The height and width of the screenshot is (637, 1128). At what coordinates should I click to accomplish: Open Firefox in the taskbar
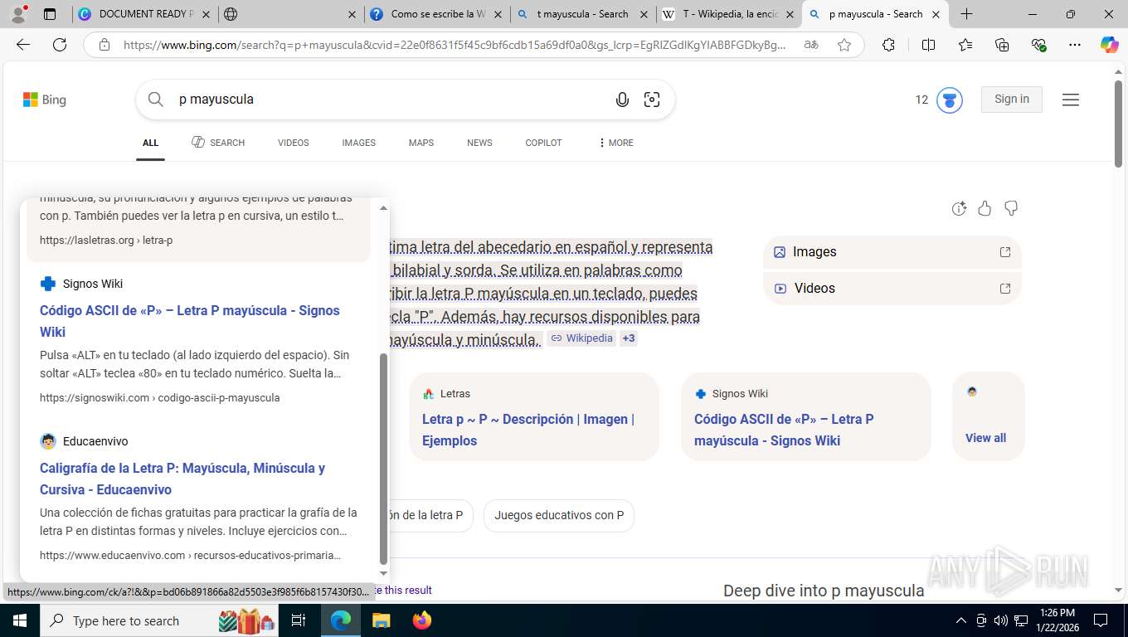[422, 620]
